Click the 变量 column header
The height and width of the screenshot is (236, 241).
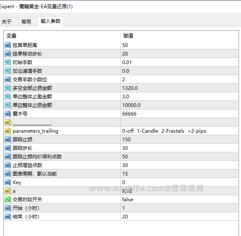62,36
